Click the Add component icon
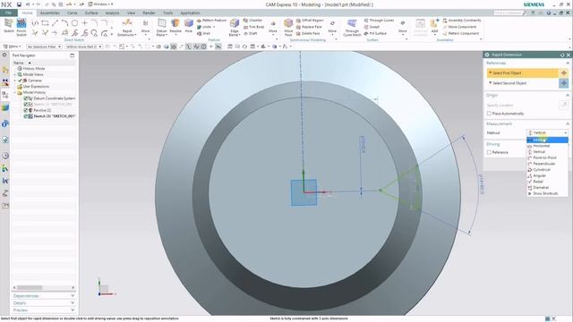 (434, 24)
